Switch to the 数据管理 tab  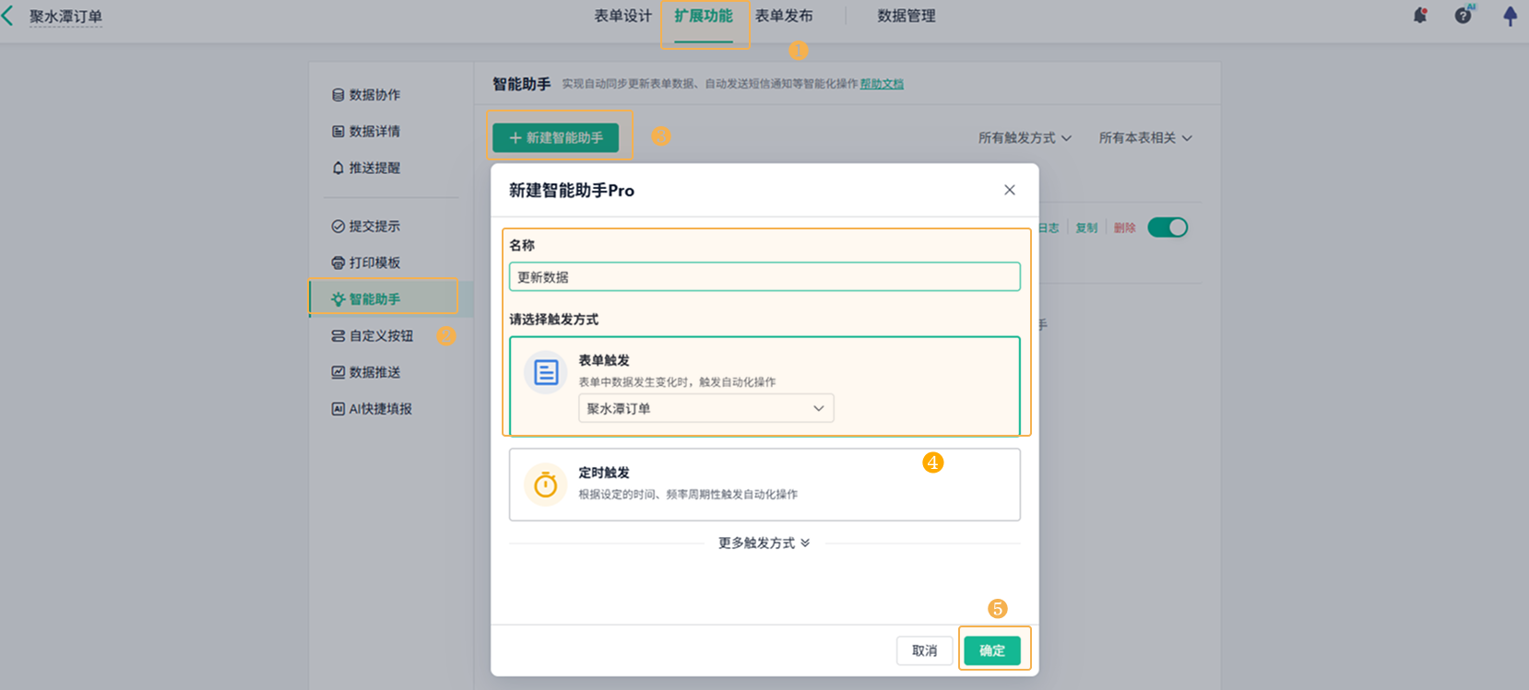907,16
